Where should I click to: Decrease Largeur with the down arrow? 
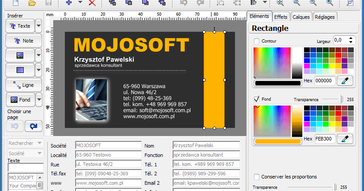tap(351, 42)
